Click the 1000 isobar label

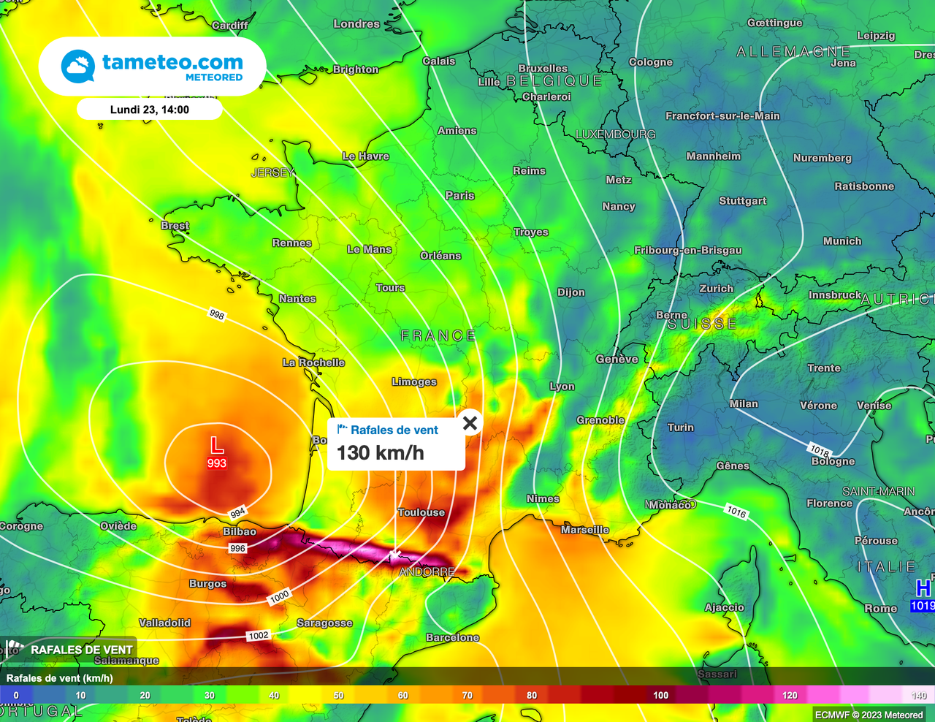279,597
